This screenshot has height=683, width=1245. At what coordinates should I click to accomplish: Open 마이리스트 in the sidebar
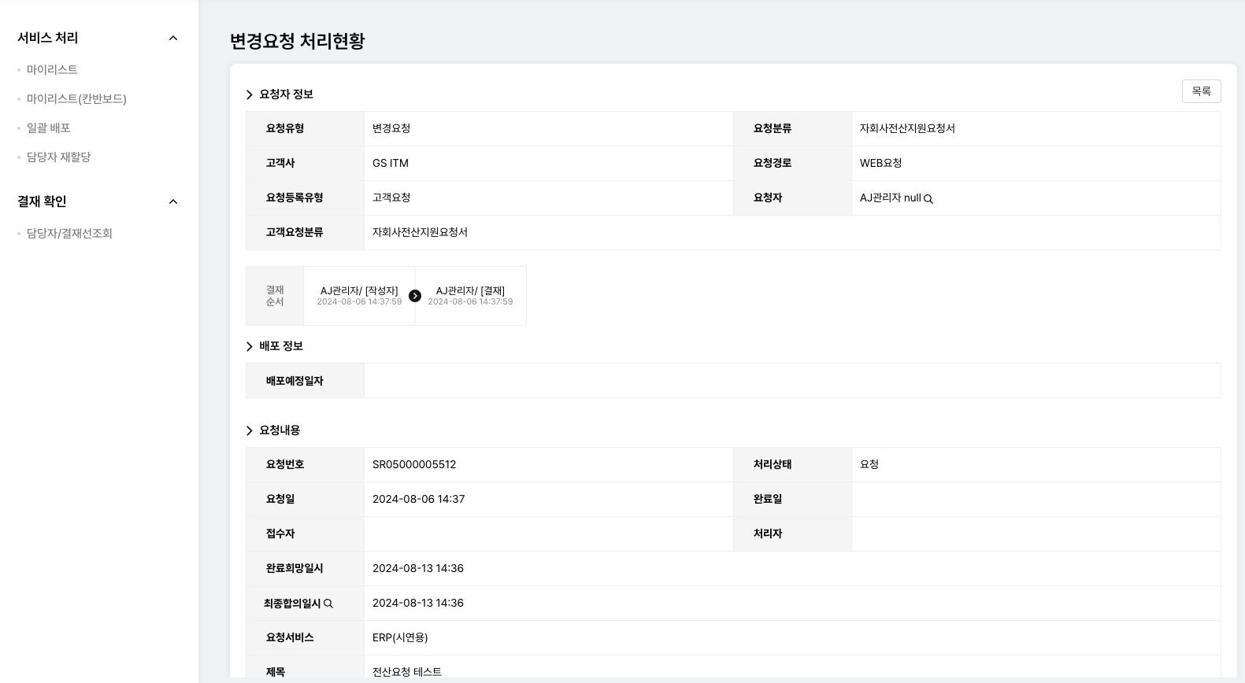coord(52,70)
